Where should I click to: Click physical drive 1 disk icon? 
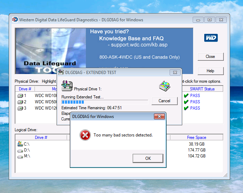point(20,96)
